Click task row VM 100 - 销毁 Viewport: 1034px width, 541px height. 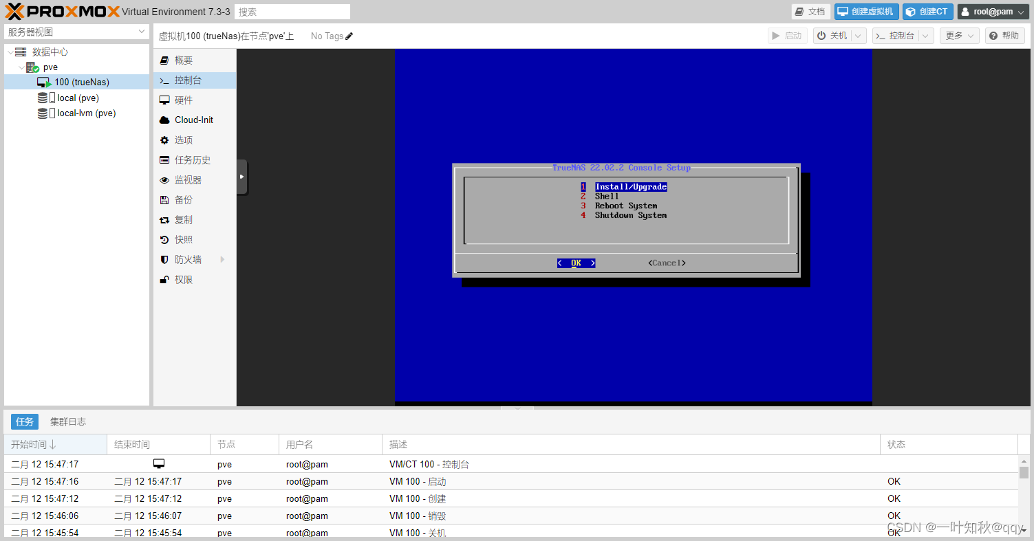pyautogui.click(x=510, y=516)
